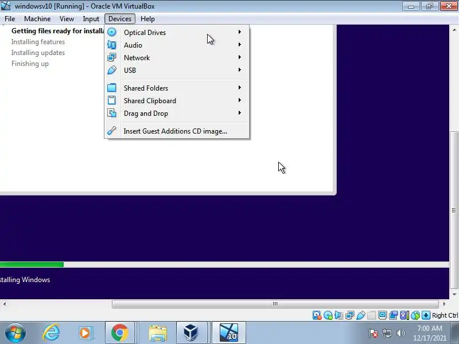This screenshot has height=344, width=459.
Task: Open the Audio submenu
Action: coord(177,45)
